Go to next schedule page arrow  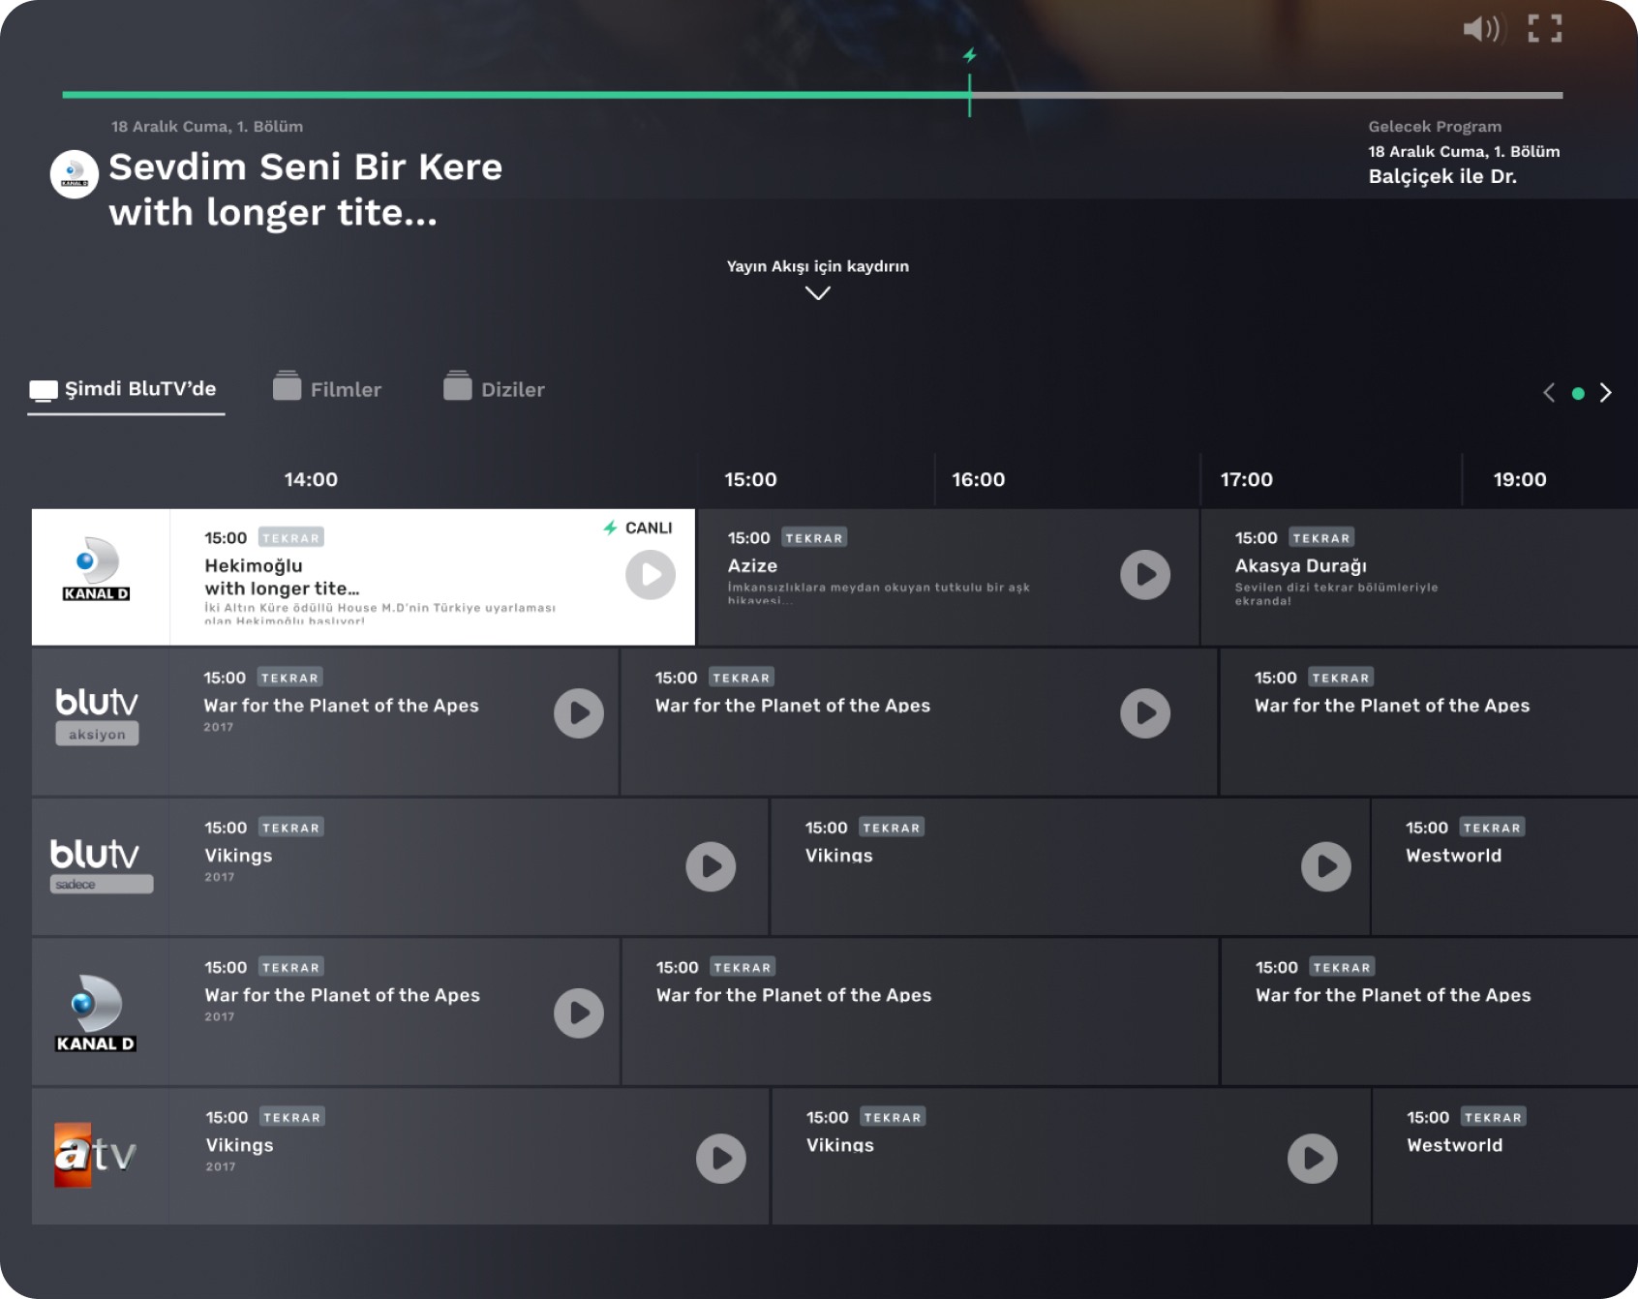[x=1606, y=393]
